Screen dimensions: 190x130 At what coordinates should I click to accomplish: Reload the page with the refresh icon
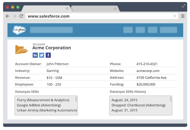tap(21, 16)
